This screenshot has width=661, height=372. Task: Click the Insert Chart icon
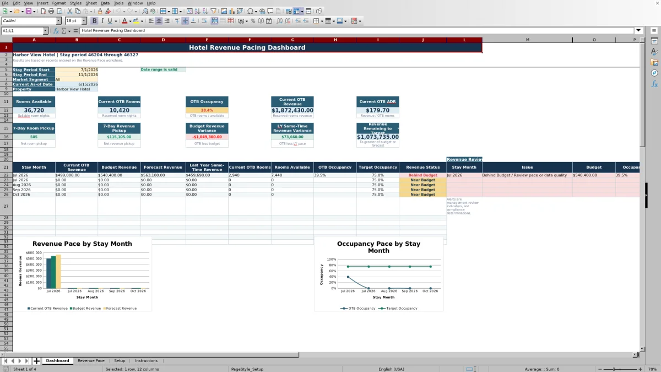[x=231, y=11]
